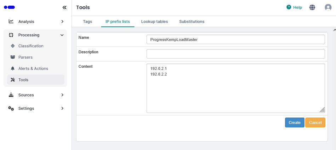336x150 pixels.
Task: Click the Sources menu label
Action: click(x=26, y=95)
